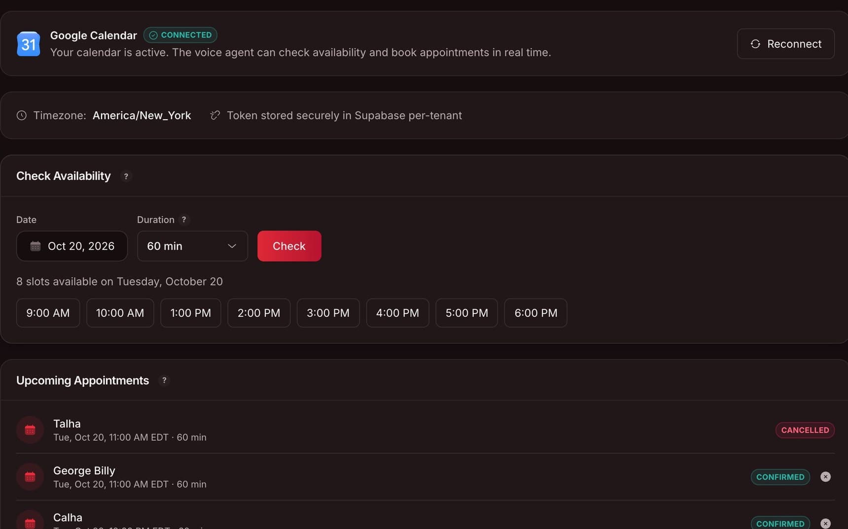
Task: Click the red Check button
Action: [x=289, y=246]
